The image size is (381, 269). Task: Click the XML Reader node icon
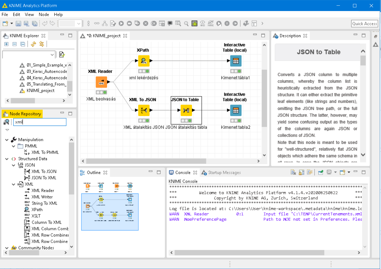(101, 82)
